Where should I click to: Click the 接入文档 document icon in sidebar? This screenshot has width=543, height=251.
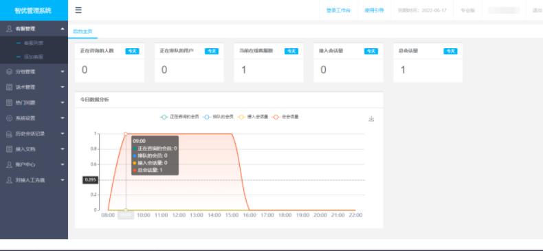point(10,149)
